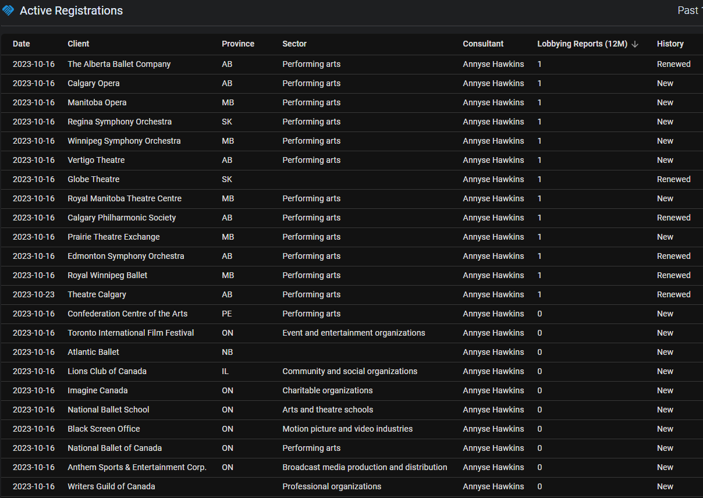The width and height of the screenshot is (703, 498).
Task: Sort by Sector column header
Action: [x=294, y=44]
